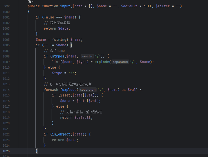208x157 pixels.
Task: Click the 'separator:' inlay hint on line 1009
Action: [120, 62]
